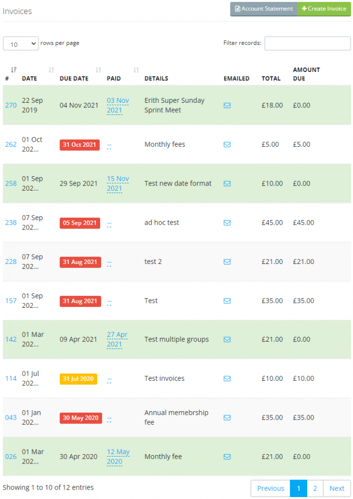Screen dimensions: 353x499
Task: Sort table by Date column arrows
Action: (x=51, y=70)
